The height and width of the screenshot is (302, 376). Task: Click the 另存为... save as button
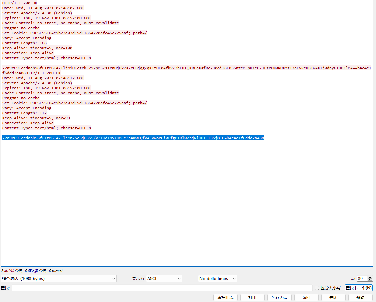[279, 297]
